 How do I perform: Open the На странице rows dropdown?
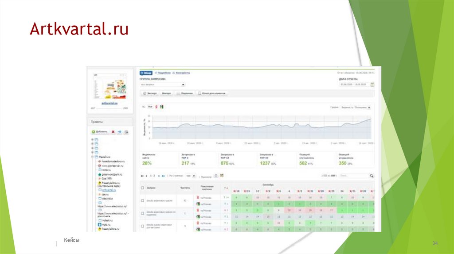pos(191,176)
